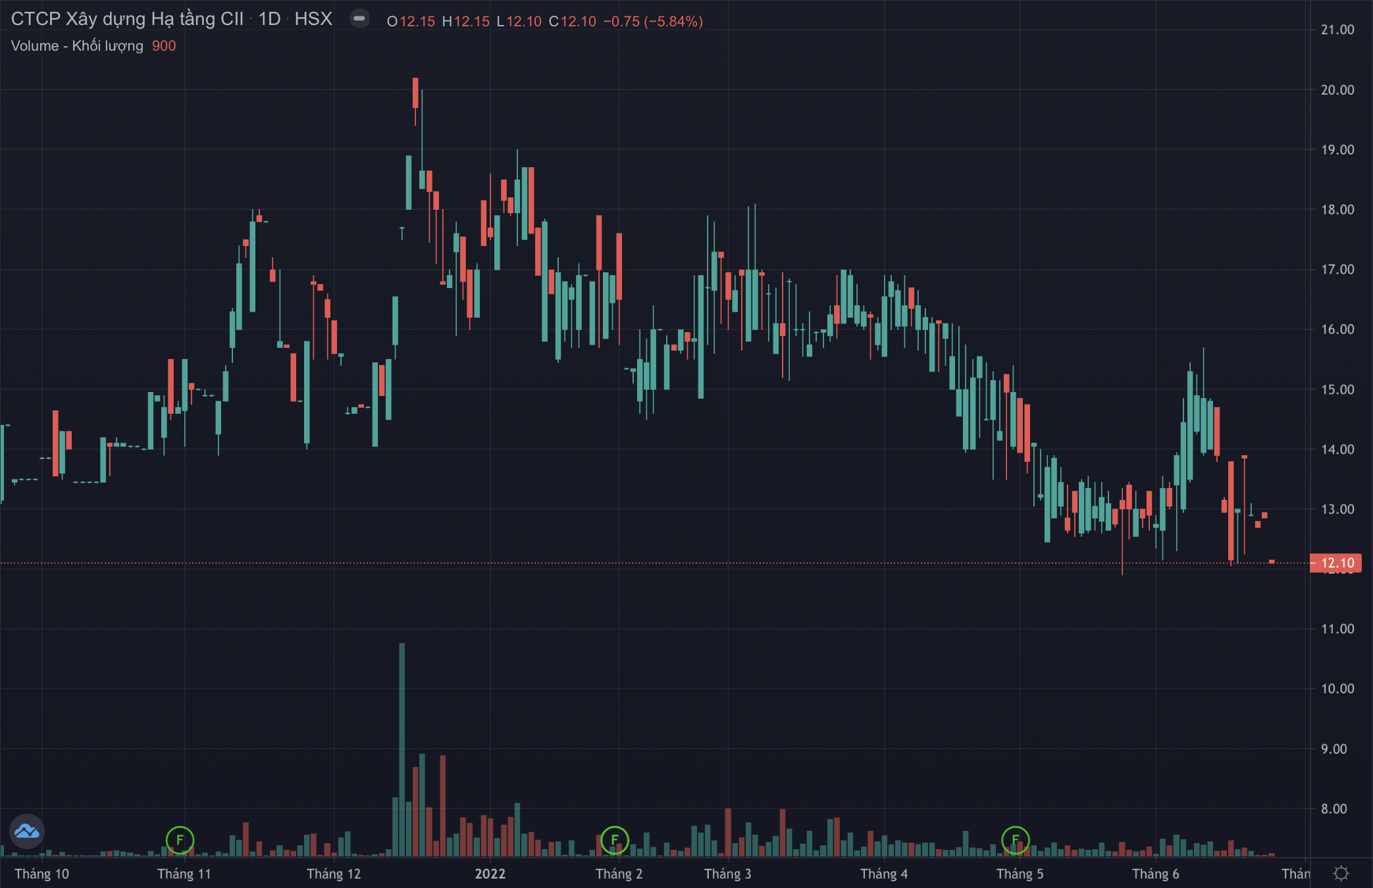Click the 8.00 price axis label

pos(1334,808)
